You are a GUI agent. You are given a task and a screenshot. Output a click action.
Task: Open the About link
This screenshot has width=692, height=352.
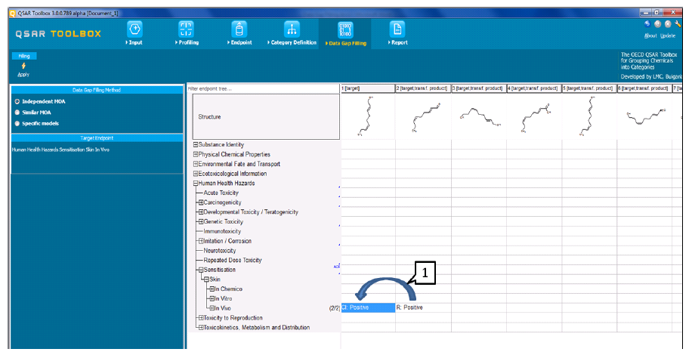[x=650, y=36]
